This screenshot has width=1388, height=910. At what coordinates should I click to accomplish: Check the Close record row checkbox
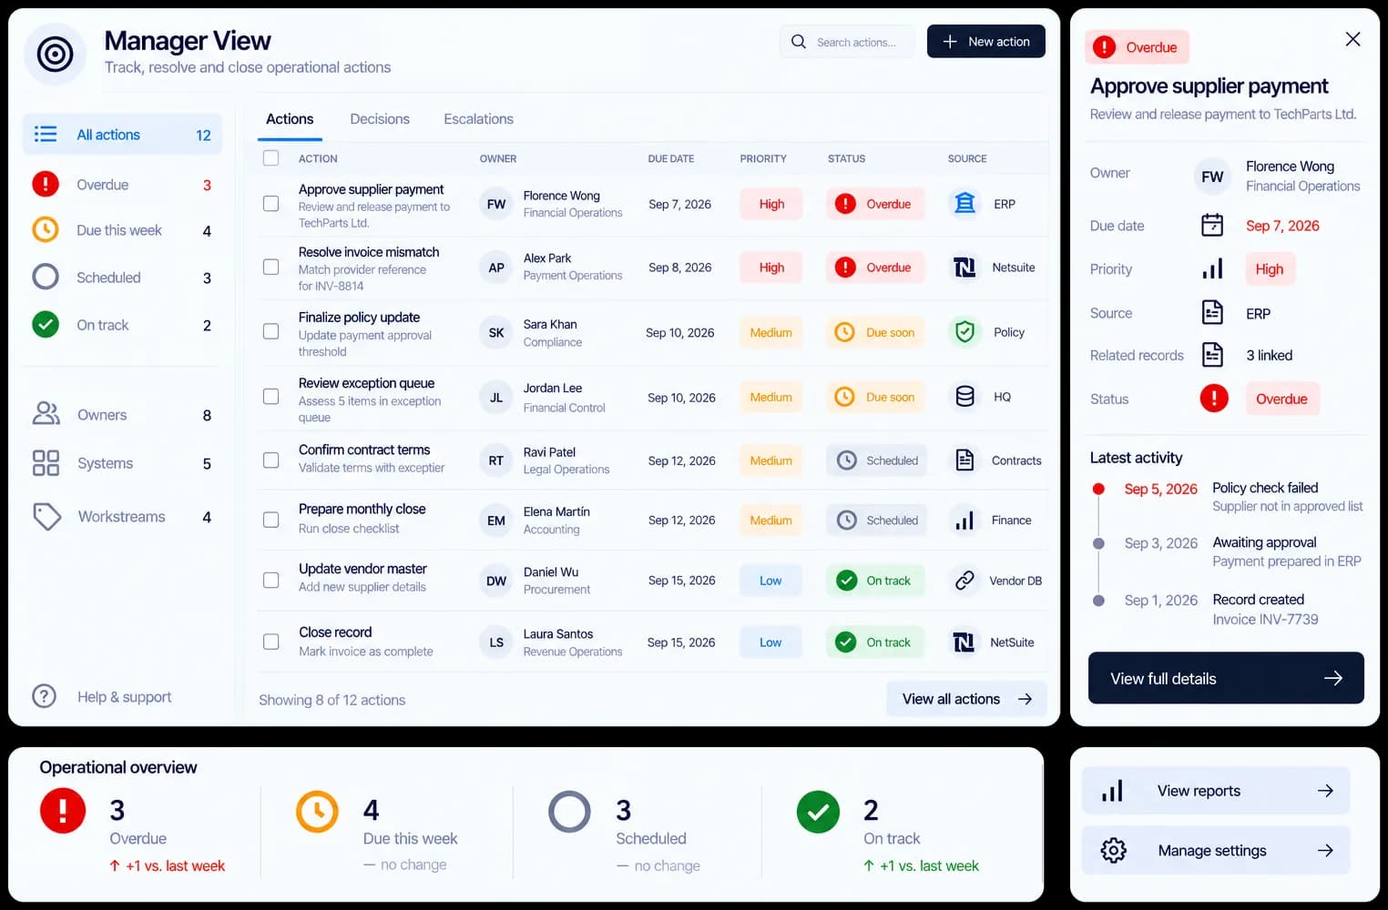coord(270,642)
